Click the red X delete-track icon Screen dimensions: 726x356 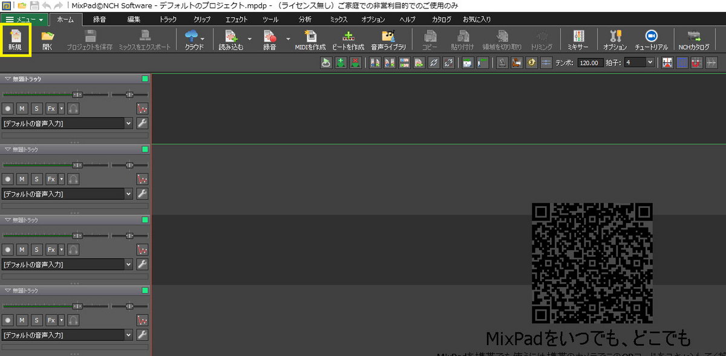(356, 62)
